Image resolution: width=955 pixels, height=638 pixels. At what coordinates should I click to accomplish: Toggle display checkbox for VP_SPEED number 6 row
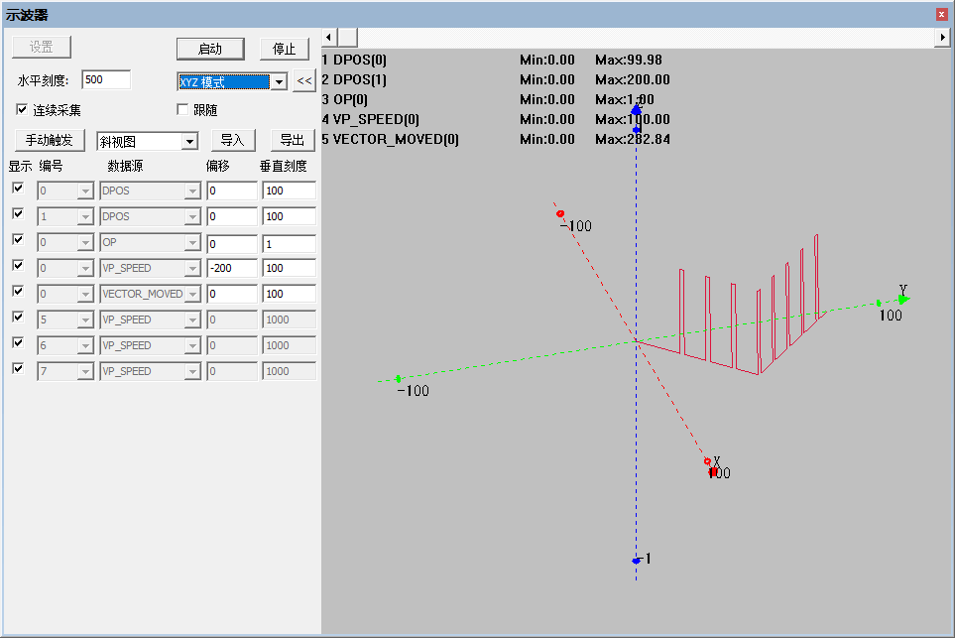click(18, 342)
